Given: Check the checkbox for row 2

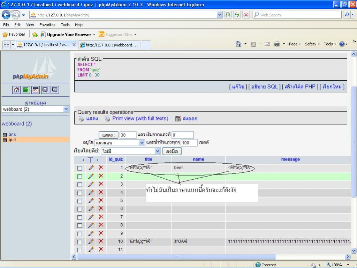Looking at the screenshot, I should 80,176.
